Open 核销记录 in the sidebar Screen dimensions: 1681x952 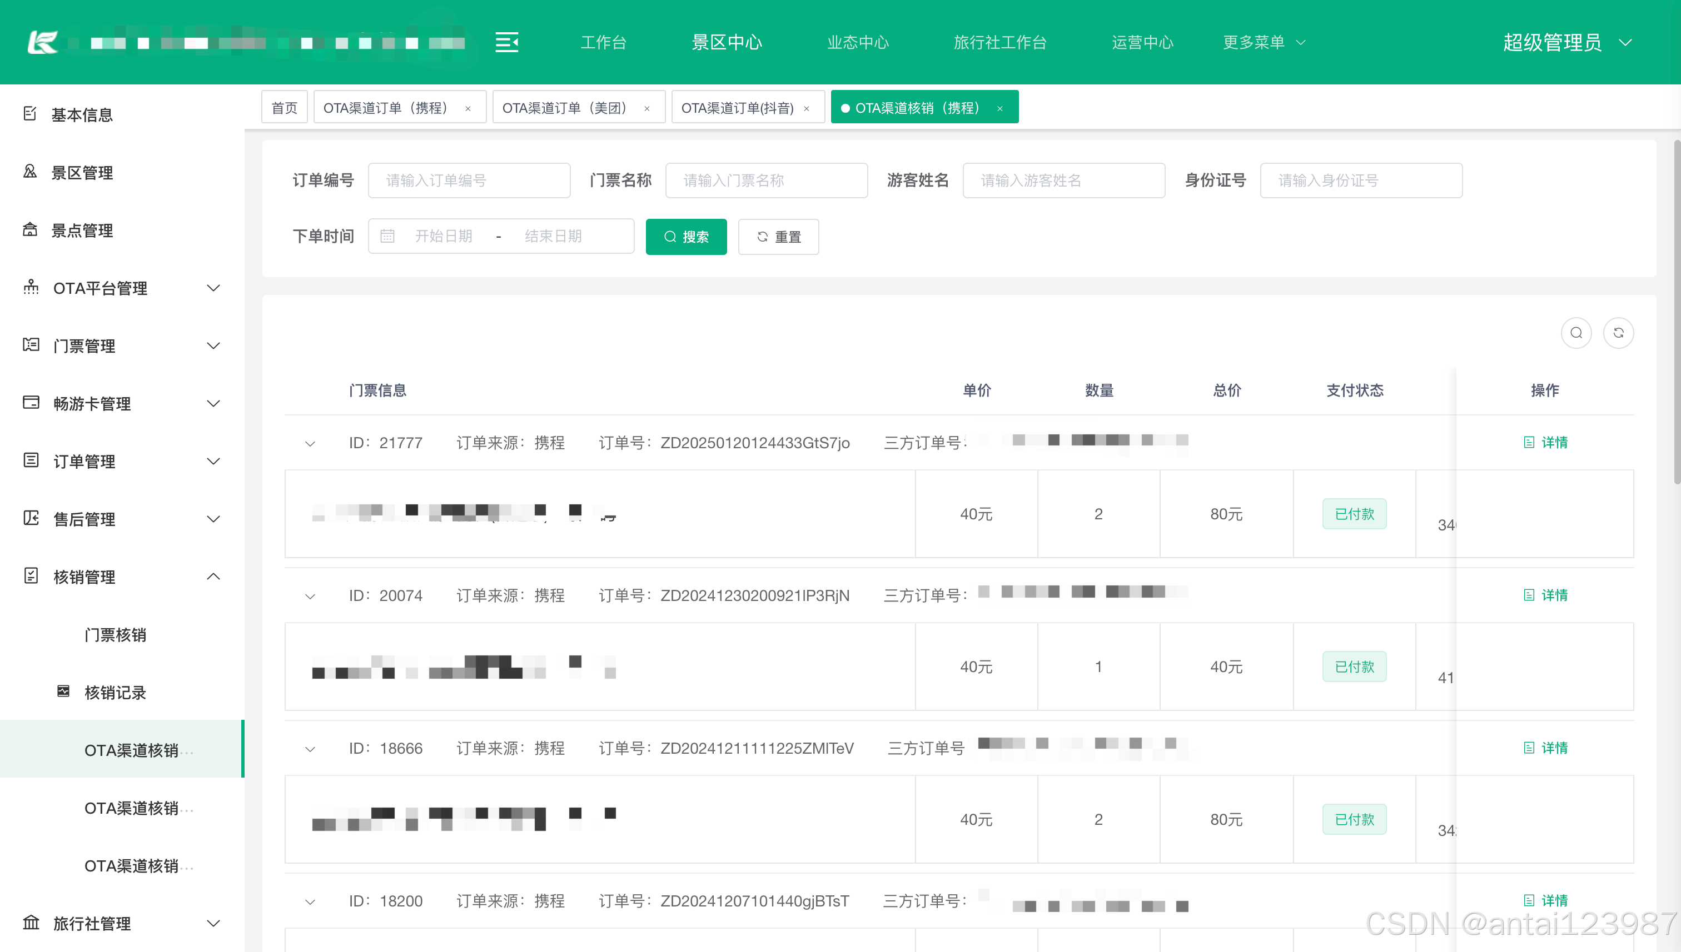tap(115, 693)
